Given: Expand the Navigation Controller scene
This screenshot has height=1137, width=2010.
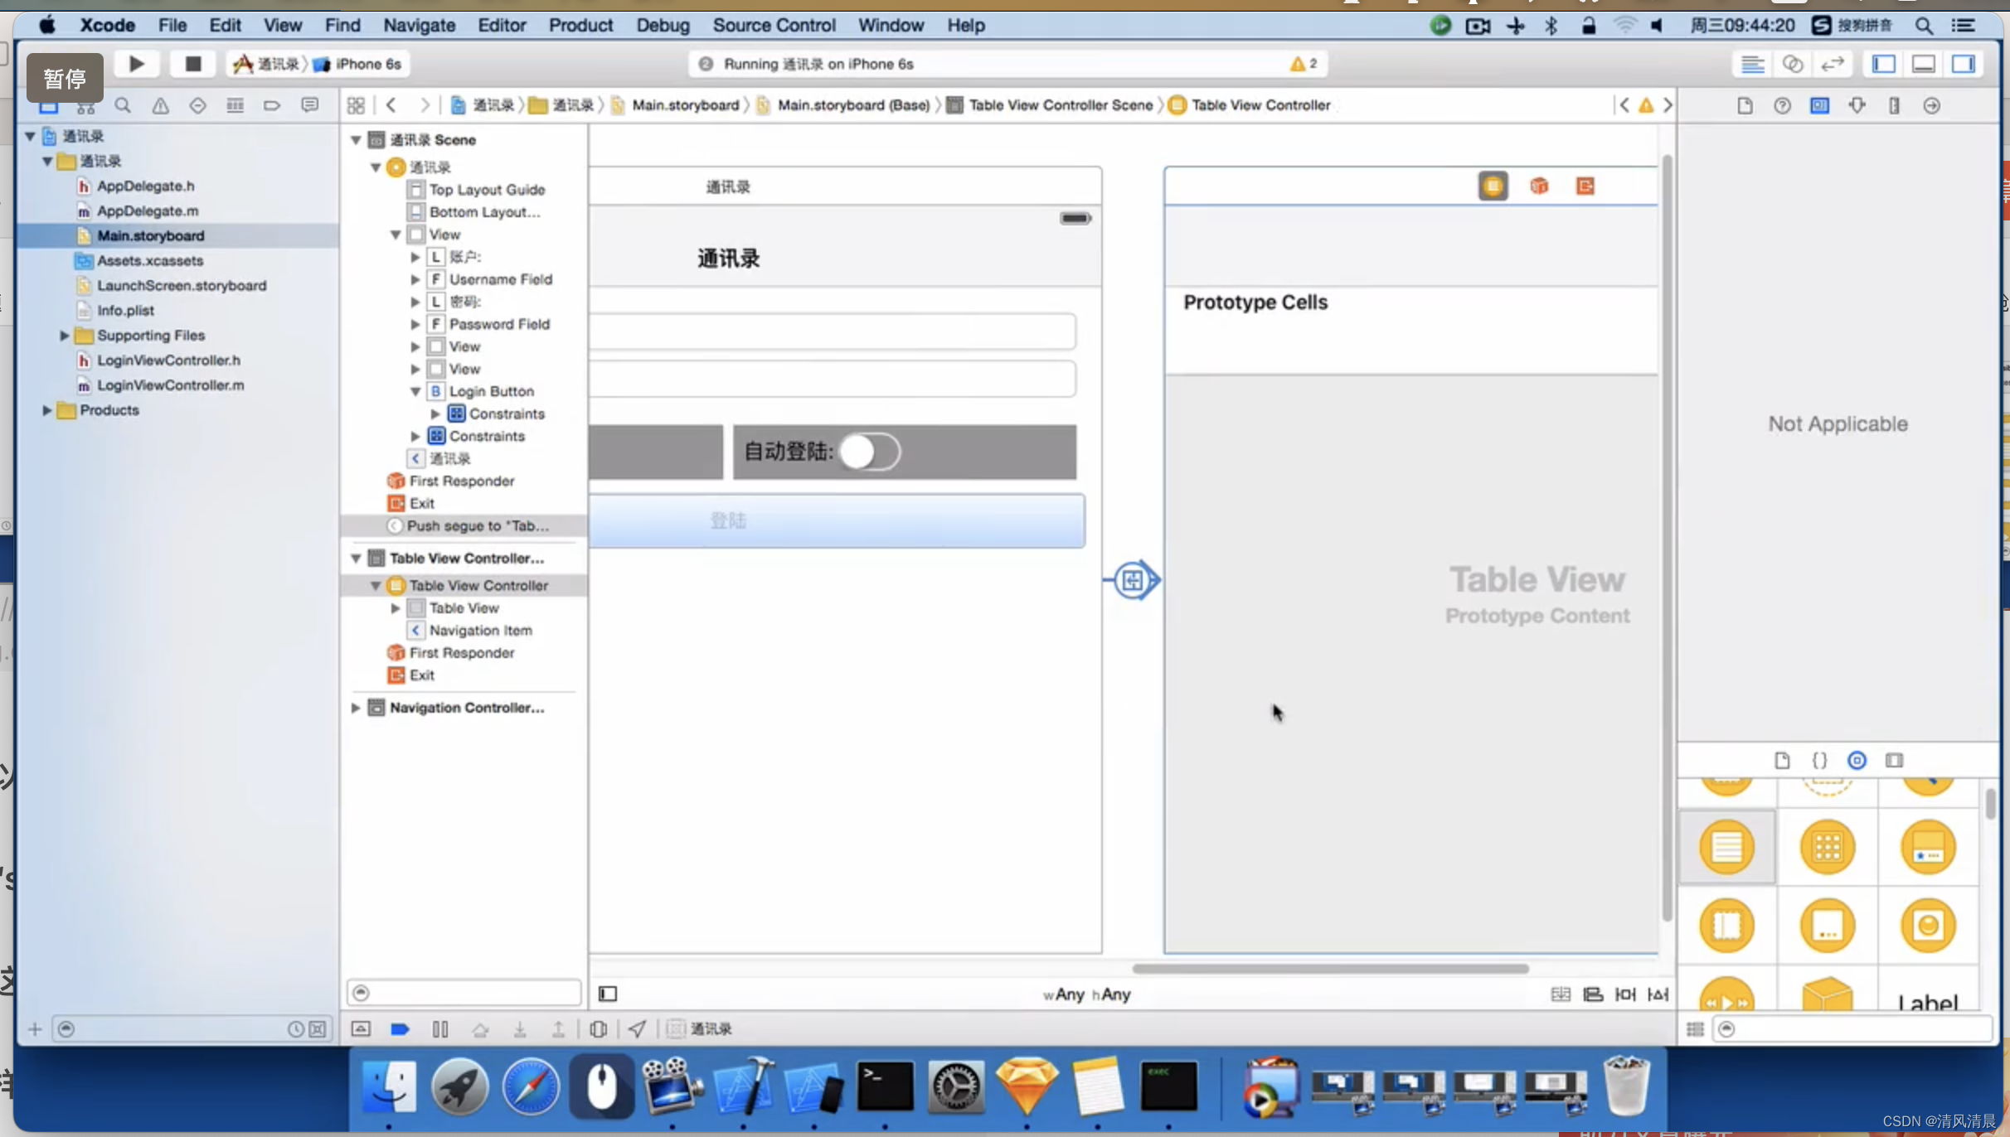Looking at the screenshot, I should tap(355, 707).
